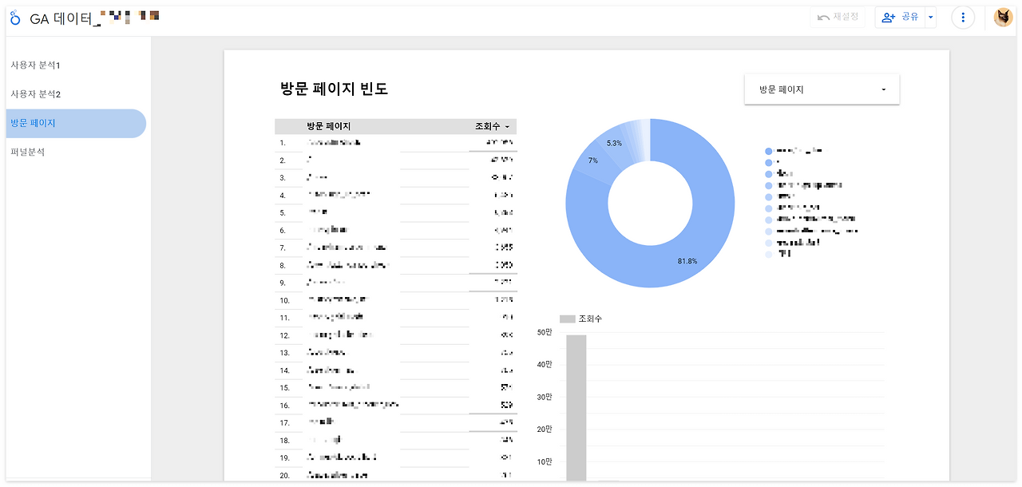Click the 공유 share button
The width and height of the screenshot is (1022, 487).
[905, 17]
